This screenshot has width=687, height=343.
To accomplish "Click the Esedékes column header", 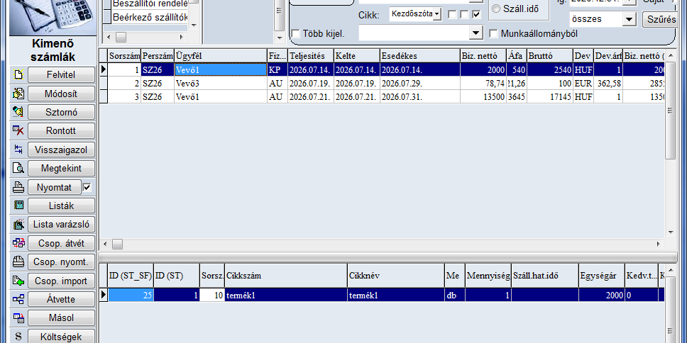I will tap(419, 55).
